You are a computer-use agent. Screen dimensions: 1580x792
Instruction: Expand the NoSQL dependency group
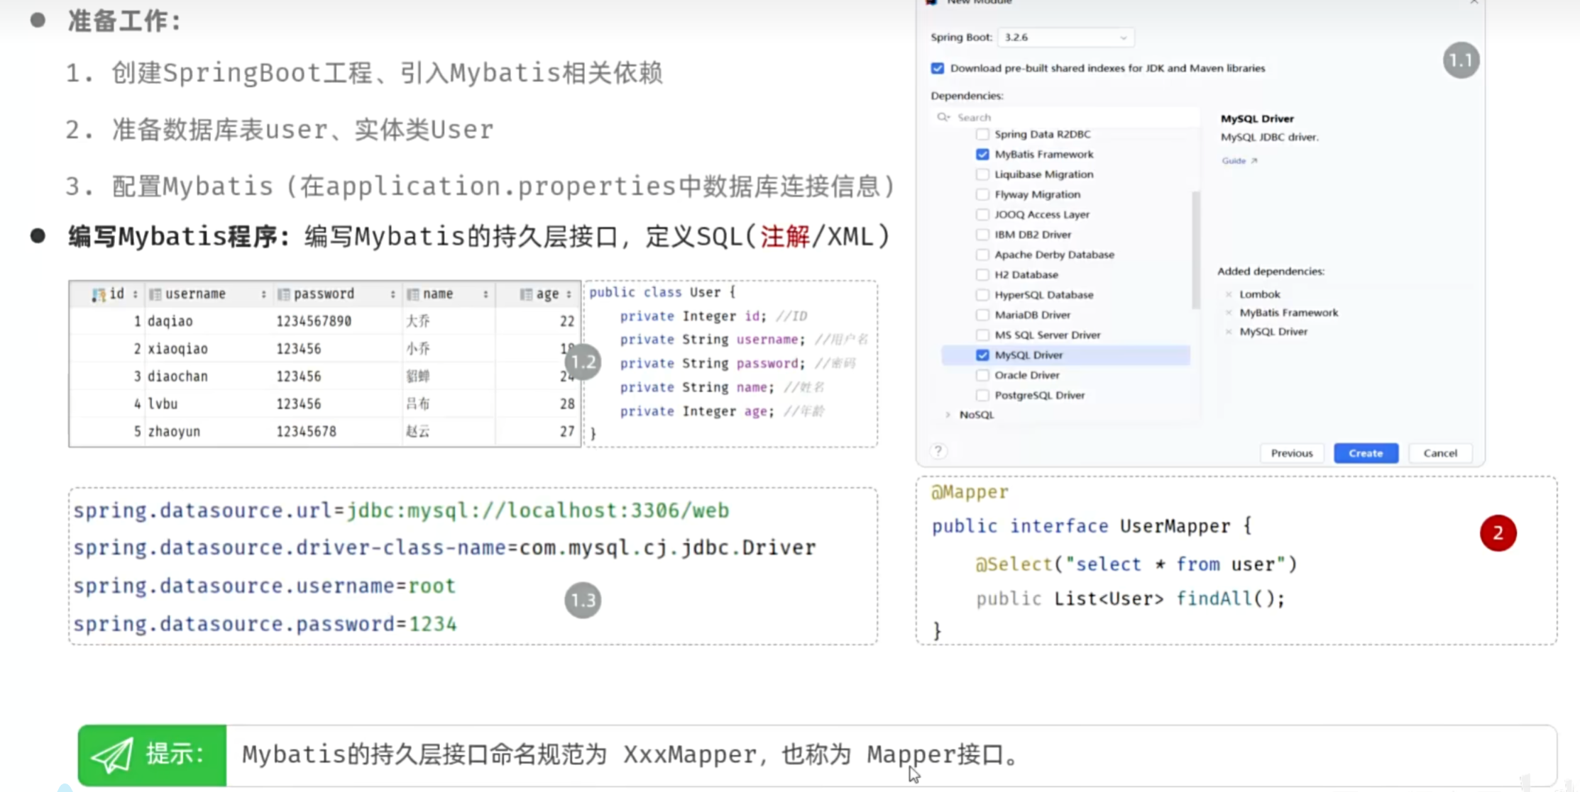948,415
